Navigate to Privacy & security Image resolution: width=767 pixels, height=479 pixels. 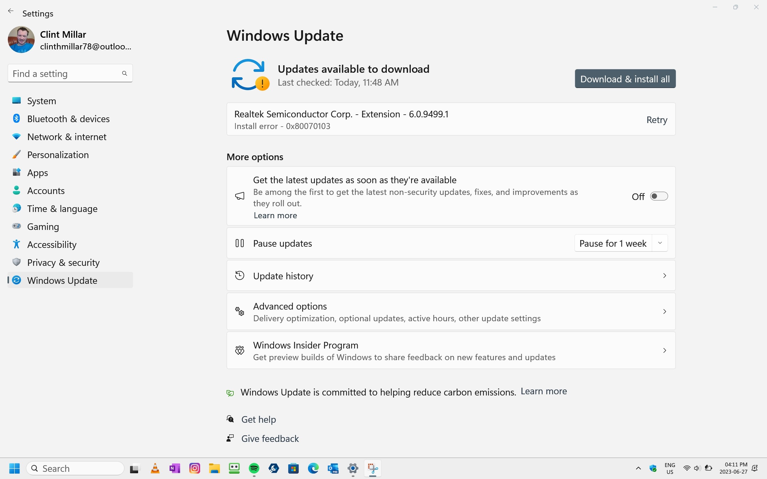(70, 262)
